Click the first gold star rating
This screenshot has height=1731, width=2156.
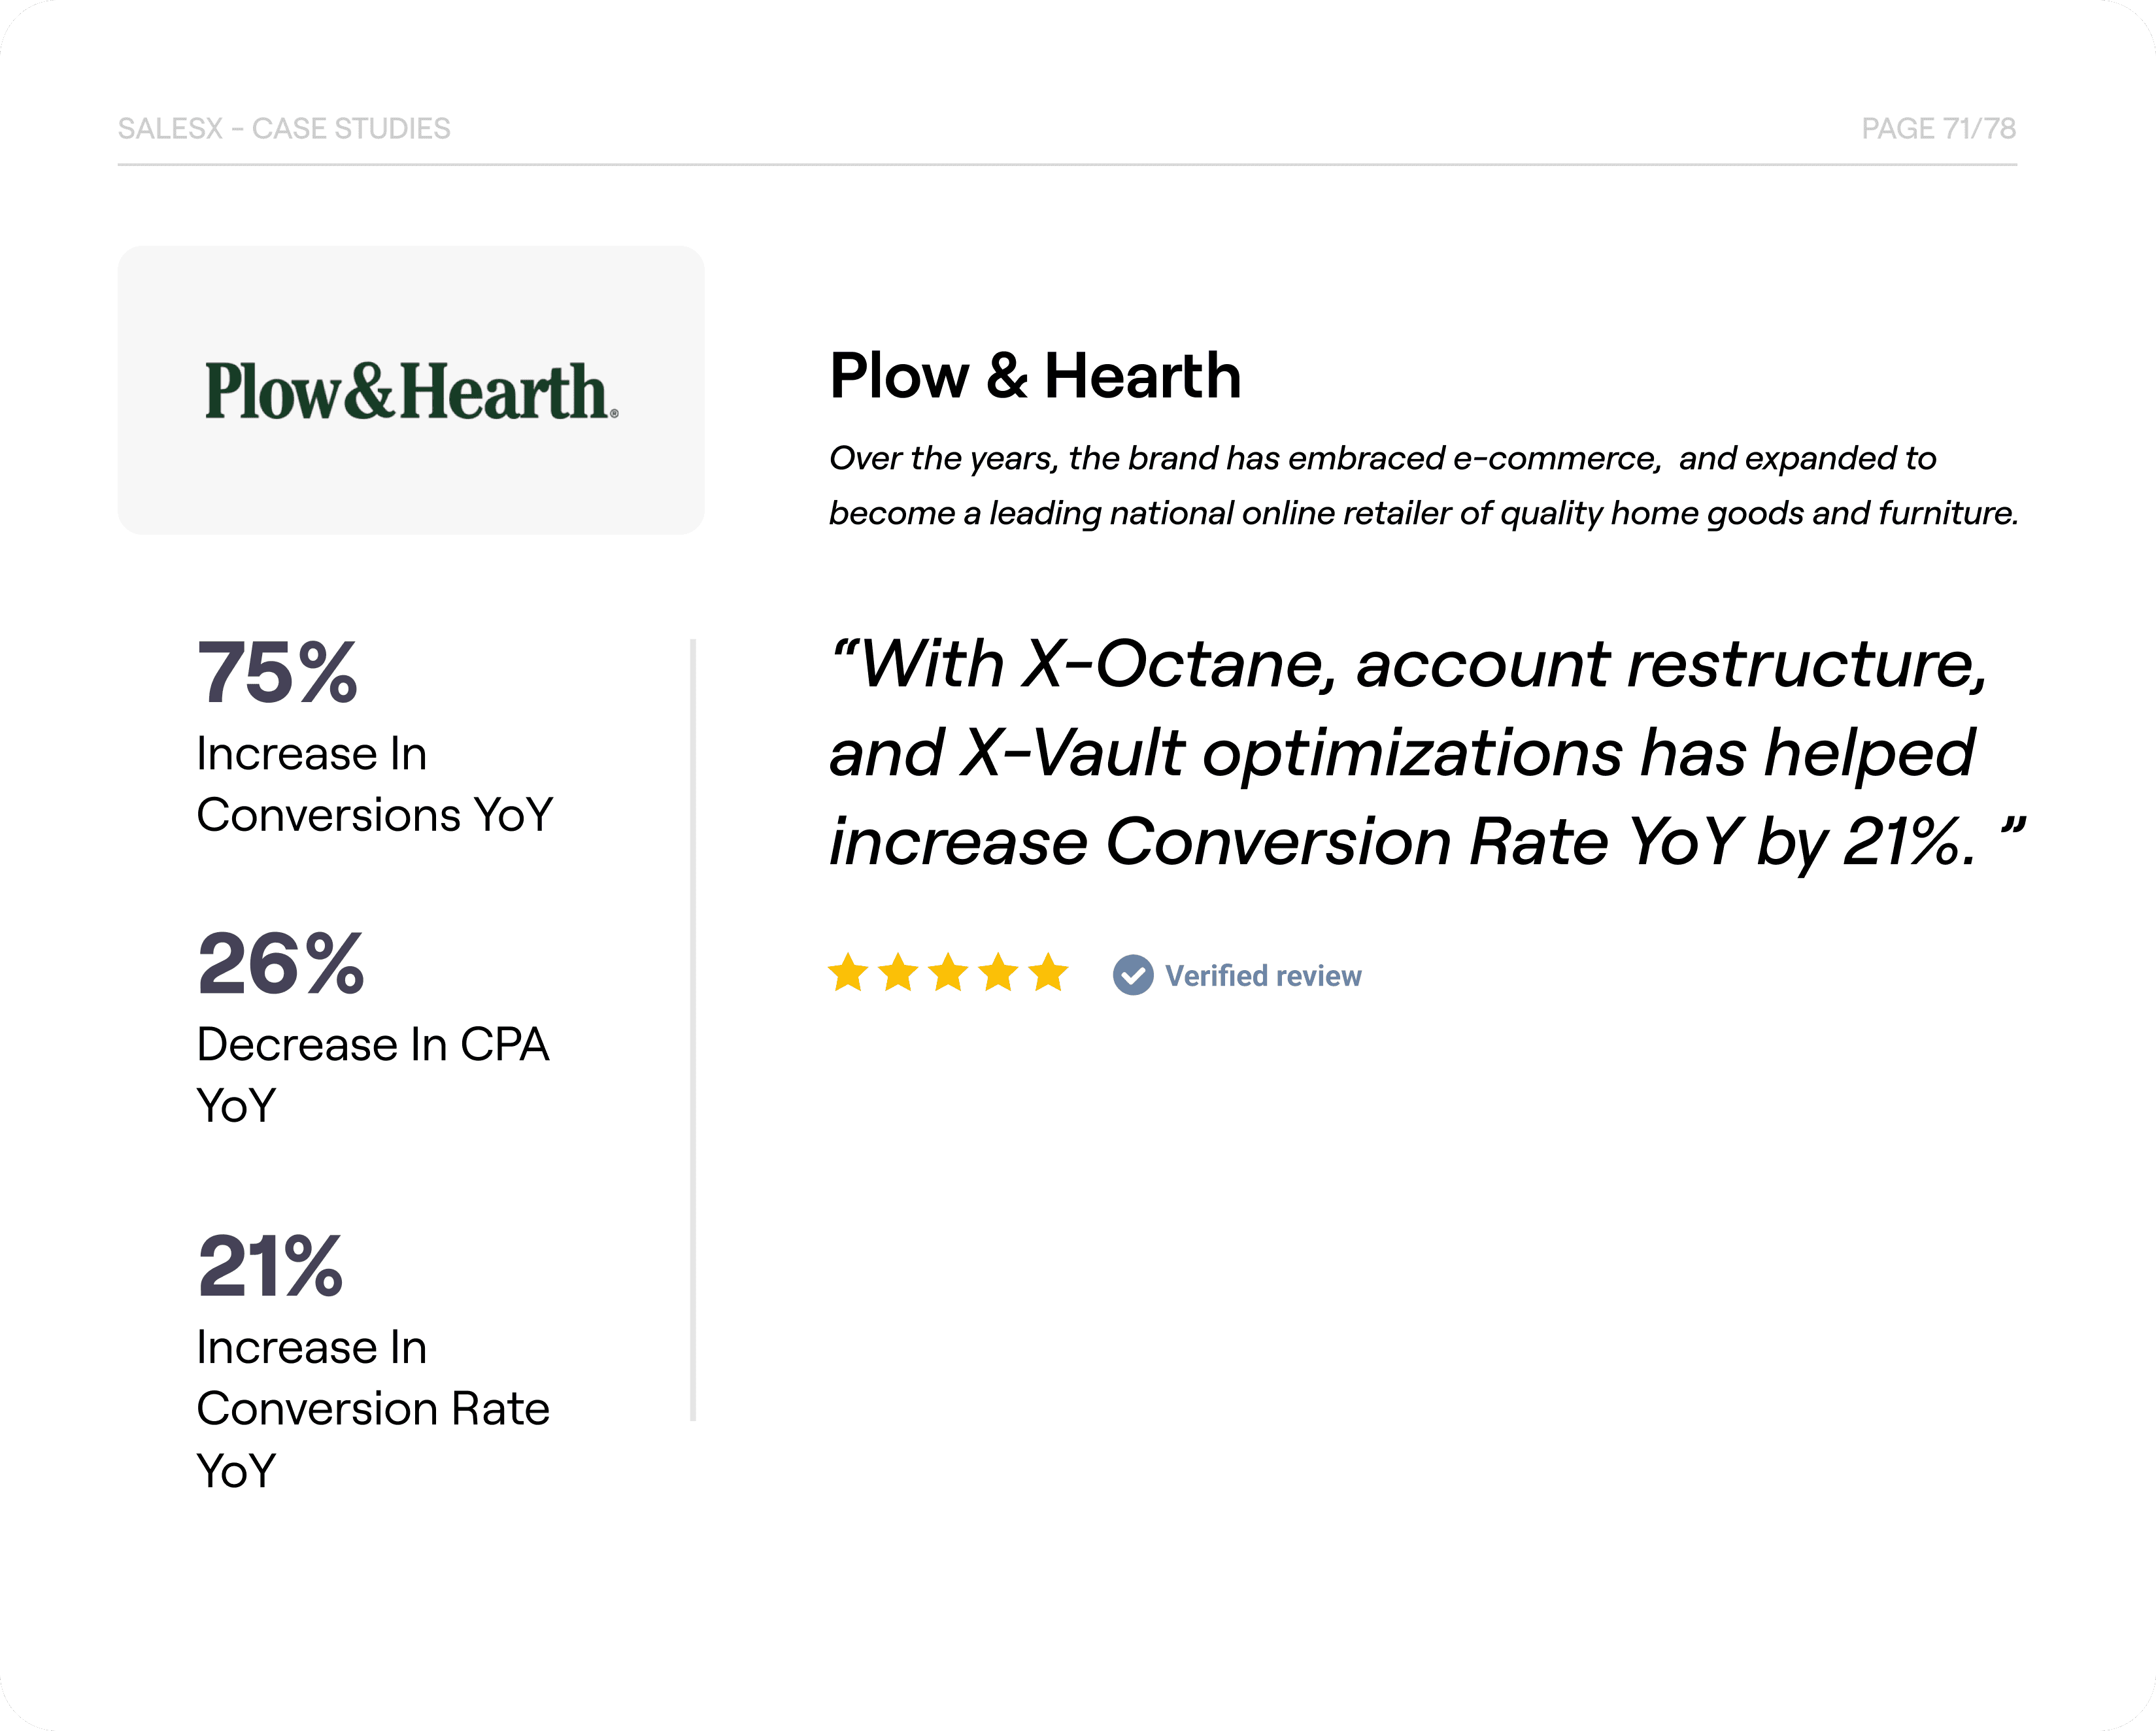click(848, 972)
